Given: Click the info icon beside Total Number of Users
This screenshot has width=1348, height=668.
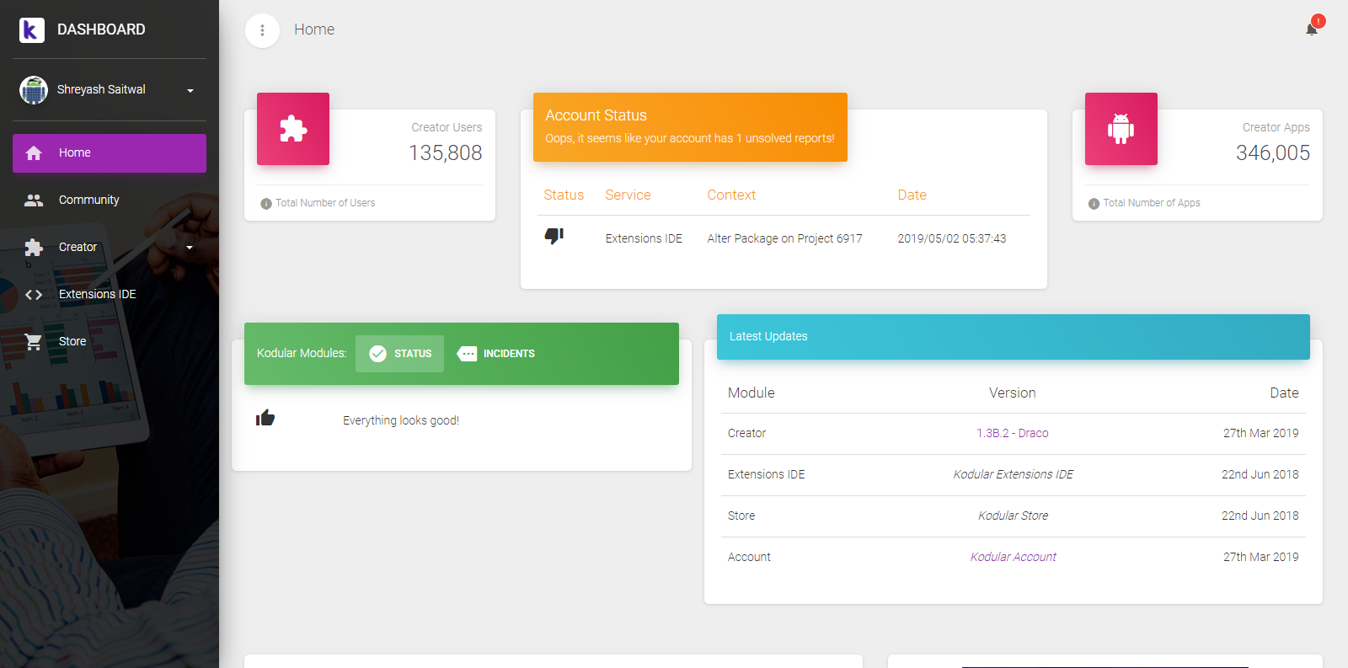Looking at the screenshot, I should point(266,204).
